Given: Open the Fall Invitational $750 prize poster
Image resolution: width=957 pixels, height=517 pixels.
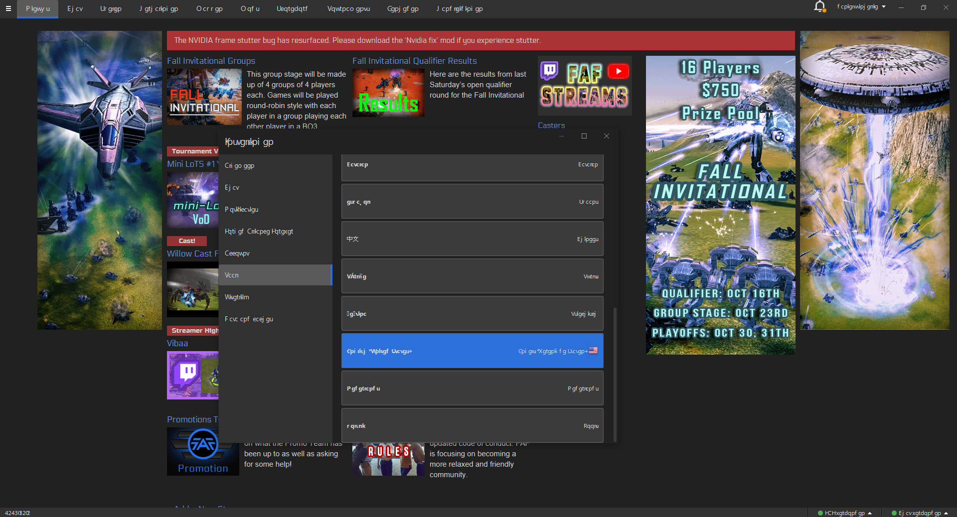Looking at the screenshot, I should tap(720, 205).
